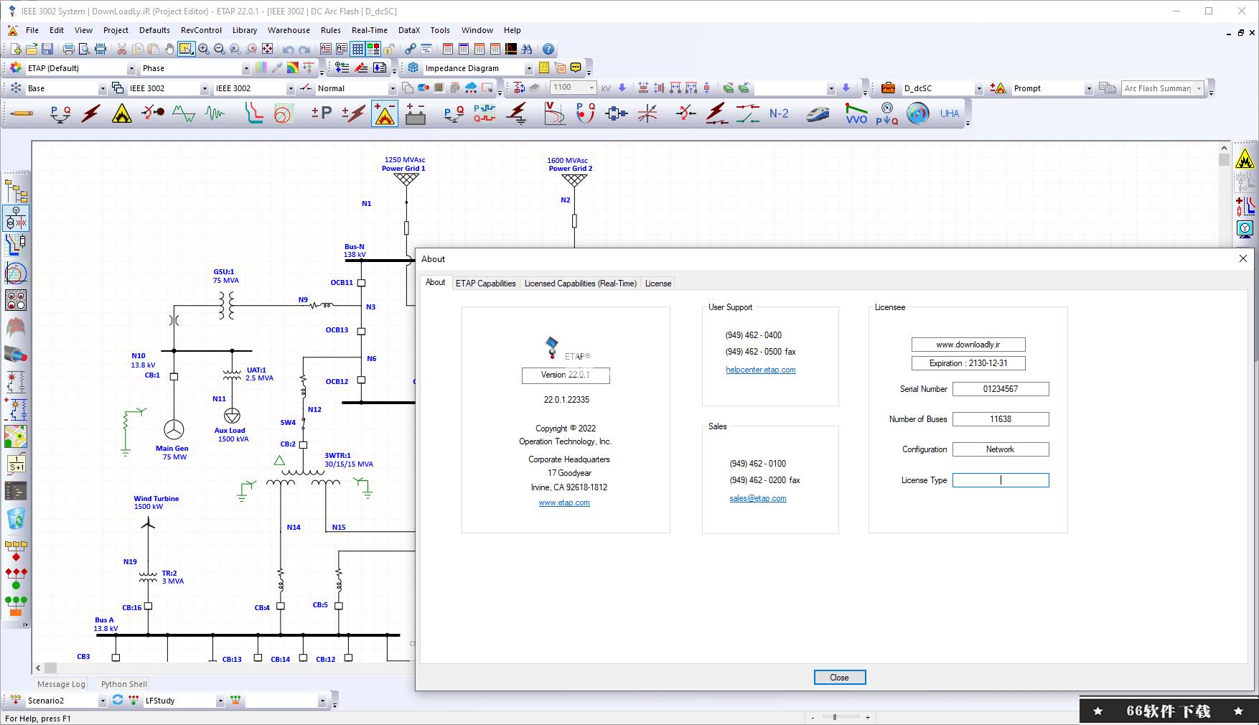Switch to Edit mode pencil icon
This screenshot has height=725, width=1259.
[x=22, y=113]
